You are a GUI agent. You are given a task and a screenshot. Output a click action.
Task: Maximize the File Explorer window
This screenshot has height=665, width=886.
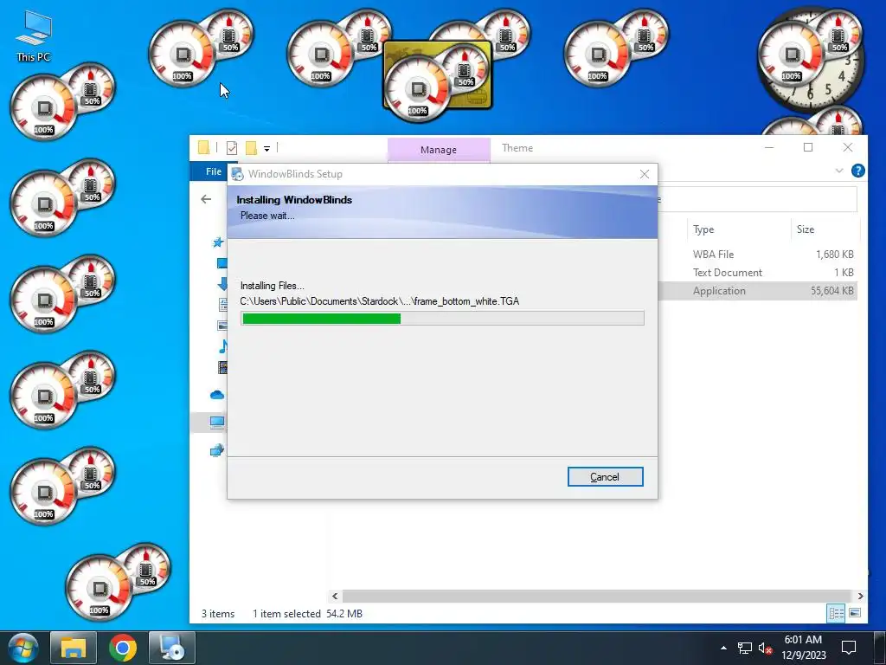[808, 147]
